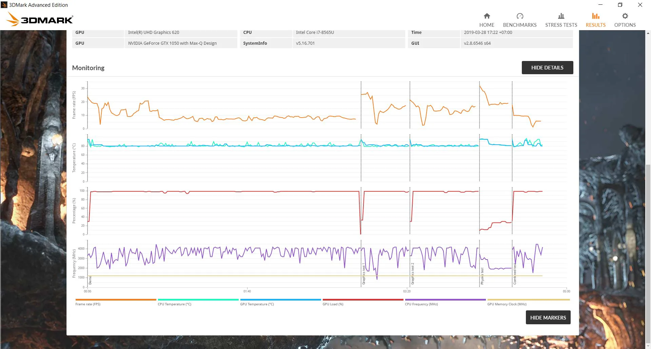The height and width of the screenshot is (349, 651).
Task: Toggle the CPU Frequency (MHz) legend series
Action: tap(445, 302)
